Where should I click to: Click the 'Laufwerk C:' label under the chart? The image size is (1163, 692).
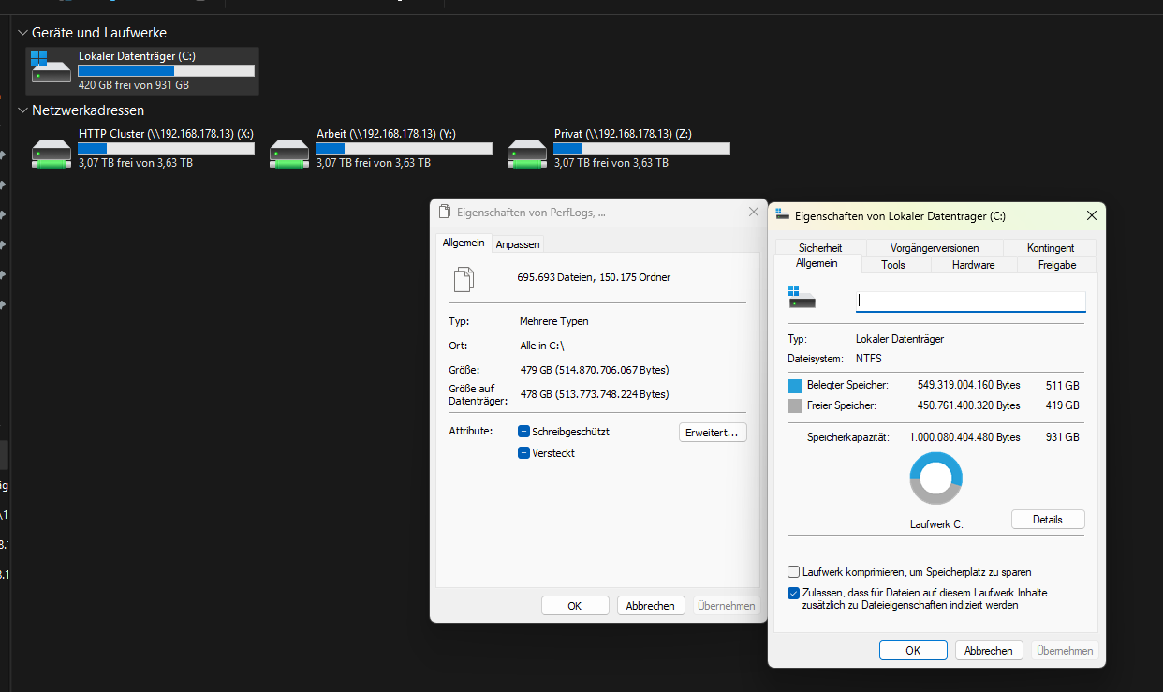point(936,524)
